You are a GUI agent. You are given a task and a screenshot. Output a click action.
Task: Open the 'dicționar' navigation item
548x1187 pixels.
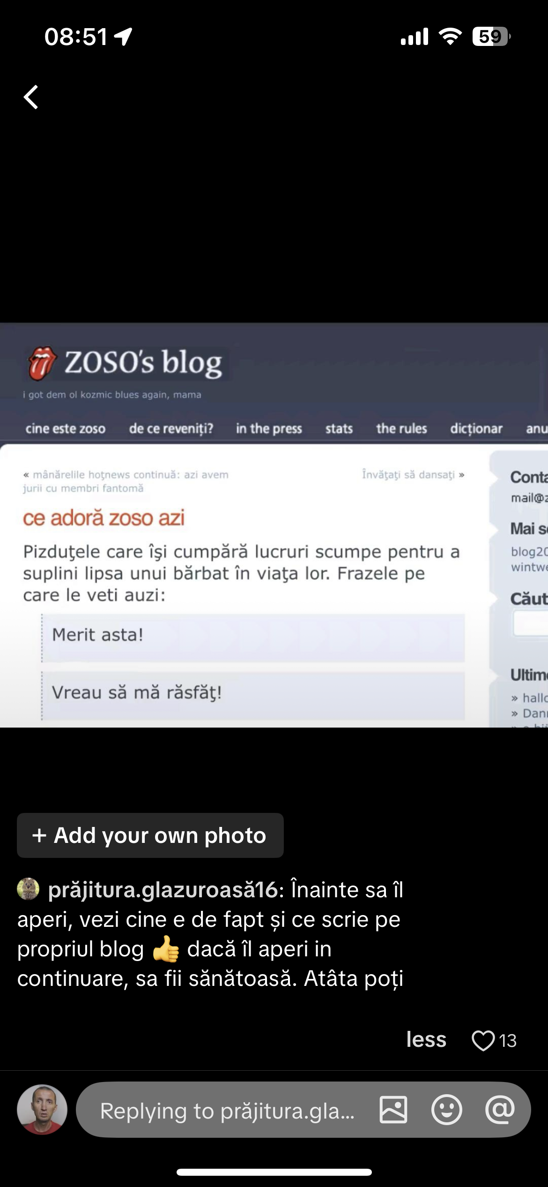coord(476,428)
